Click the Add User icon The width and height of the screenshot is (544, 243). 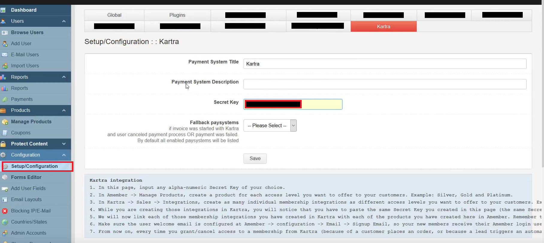(4, 44)
